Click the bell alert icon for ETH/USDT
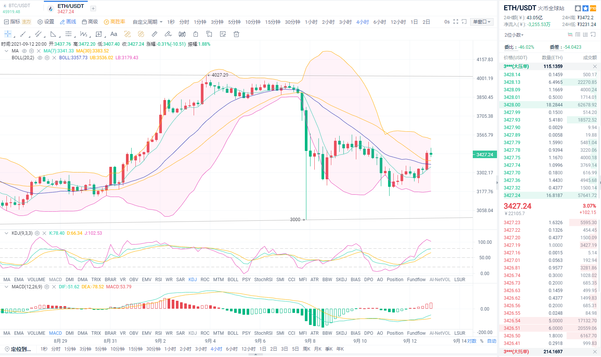 click(578, 8)
